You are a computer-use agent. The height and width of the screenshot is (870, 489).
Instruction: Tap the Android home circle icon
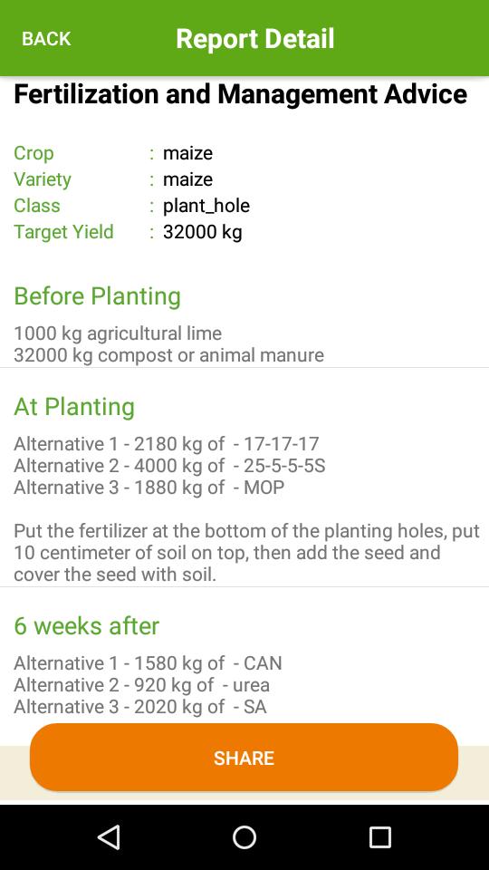pyautogui.click(x=244, y=836)
